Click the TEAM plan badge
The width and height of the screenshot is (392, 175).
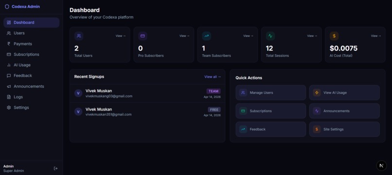pyautogui.click(x=214, y=91)
